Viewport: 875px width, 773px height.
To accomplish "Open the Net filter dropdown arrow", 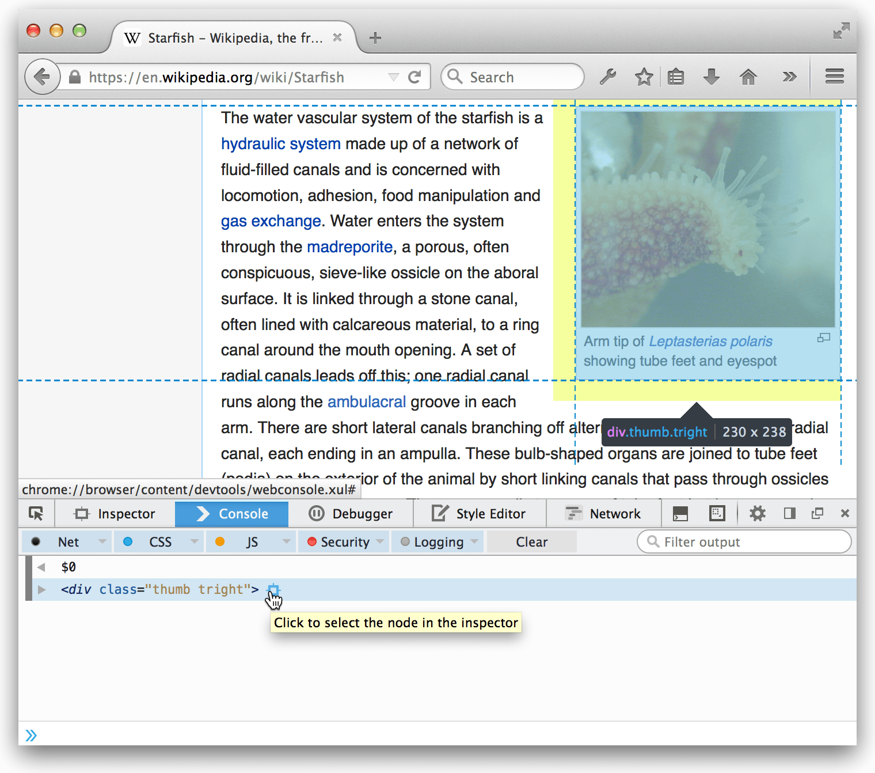I will coord(102,542).
